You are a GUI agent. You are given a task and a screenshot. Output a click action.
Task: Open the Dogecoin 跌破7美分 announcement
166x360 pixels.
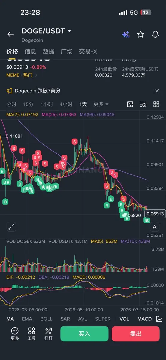(x=38, y=91)
